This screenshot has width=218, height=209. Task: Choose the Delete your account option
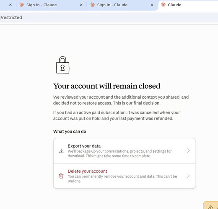coord(125,176)
